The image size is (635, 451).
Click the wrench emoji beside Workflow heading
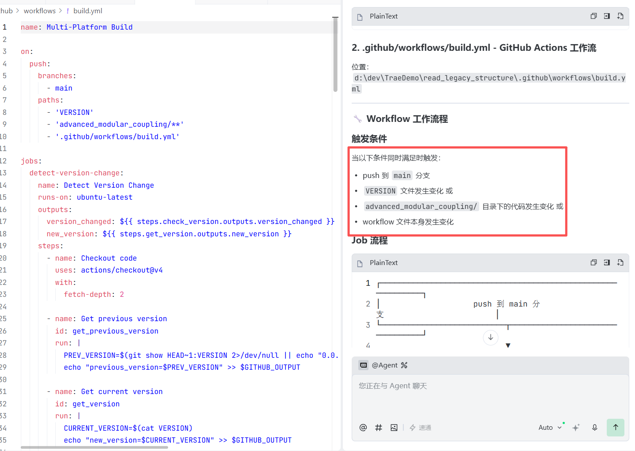(357, 119)
